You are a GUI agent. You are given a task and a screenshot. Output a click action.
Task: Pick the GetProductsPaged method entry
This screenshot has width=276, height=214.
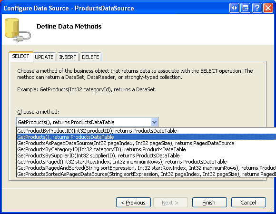(x=146, y=162)
